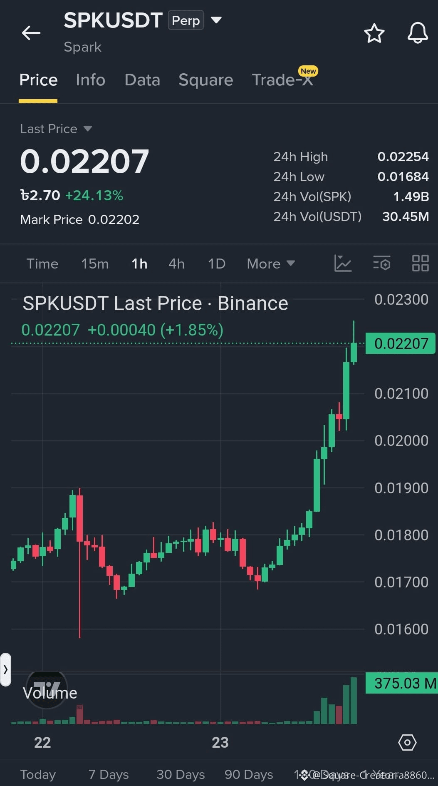Select the Time chart mode

42,264
